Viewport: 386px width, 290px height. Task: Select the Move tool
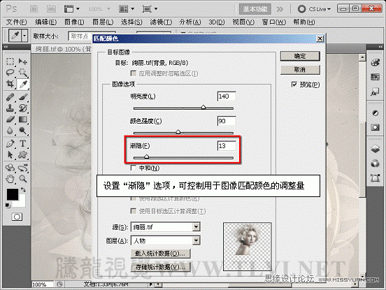(x=23, y=61)
